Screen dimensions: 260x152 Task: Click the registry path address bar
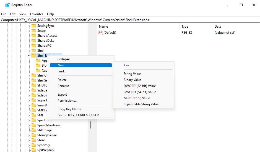click(x=130, y=20)
